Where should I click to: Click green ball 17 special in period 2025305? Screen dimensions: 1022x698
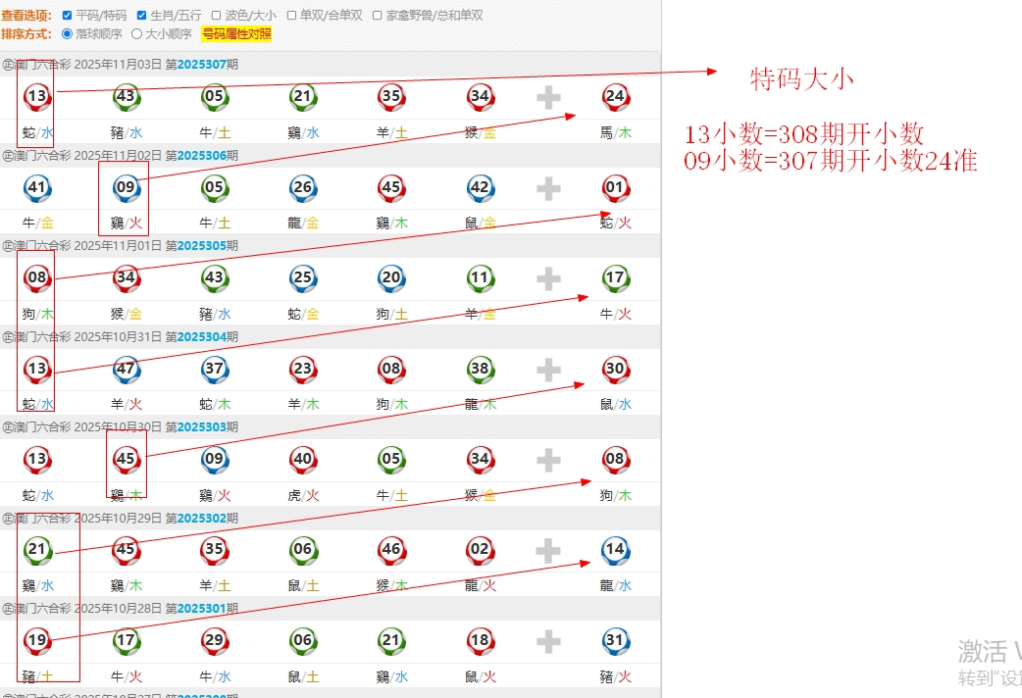pos(615,277)
